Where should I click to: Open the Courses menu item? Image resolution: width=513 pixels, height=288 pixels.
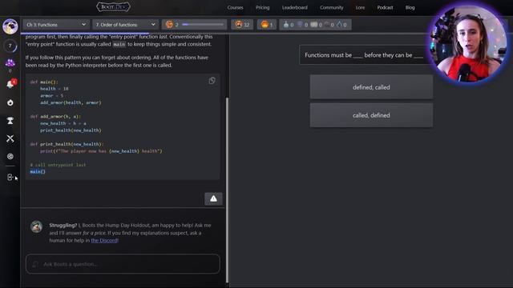pyautogui.click(x=235, y=7)
